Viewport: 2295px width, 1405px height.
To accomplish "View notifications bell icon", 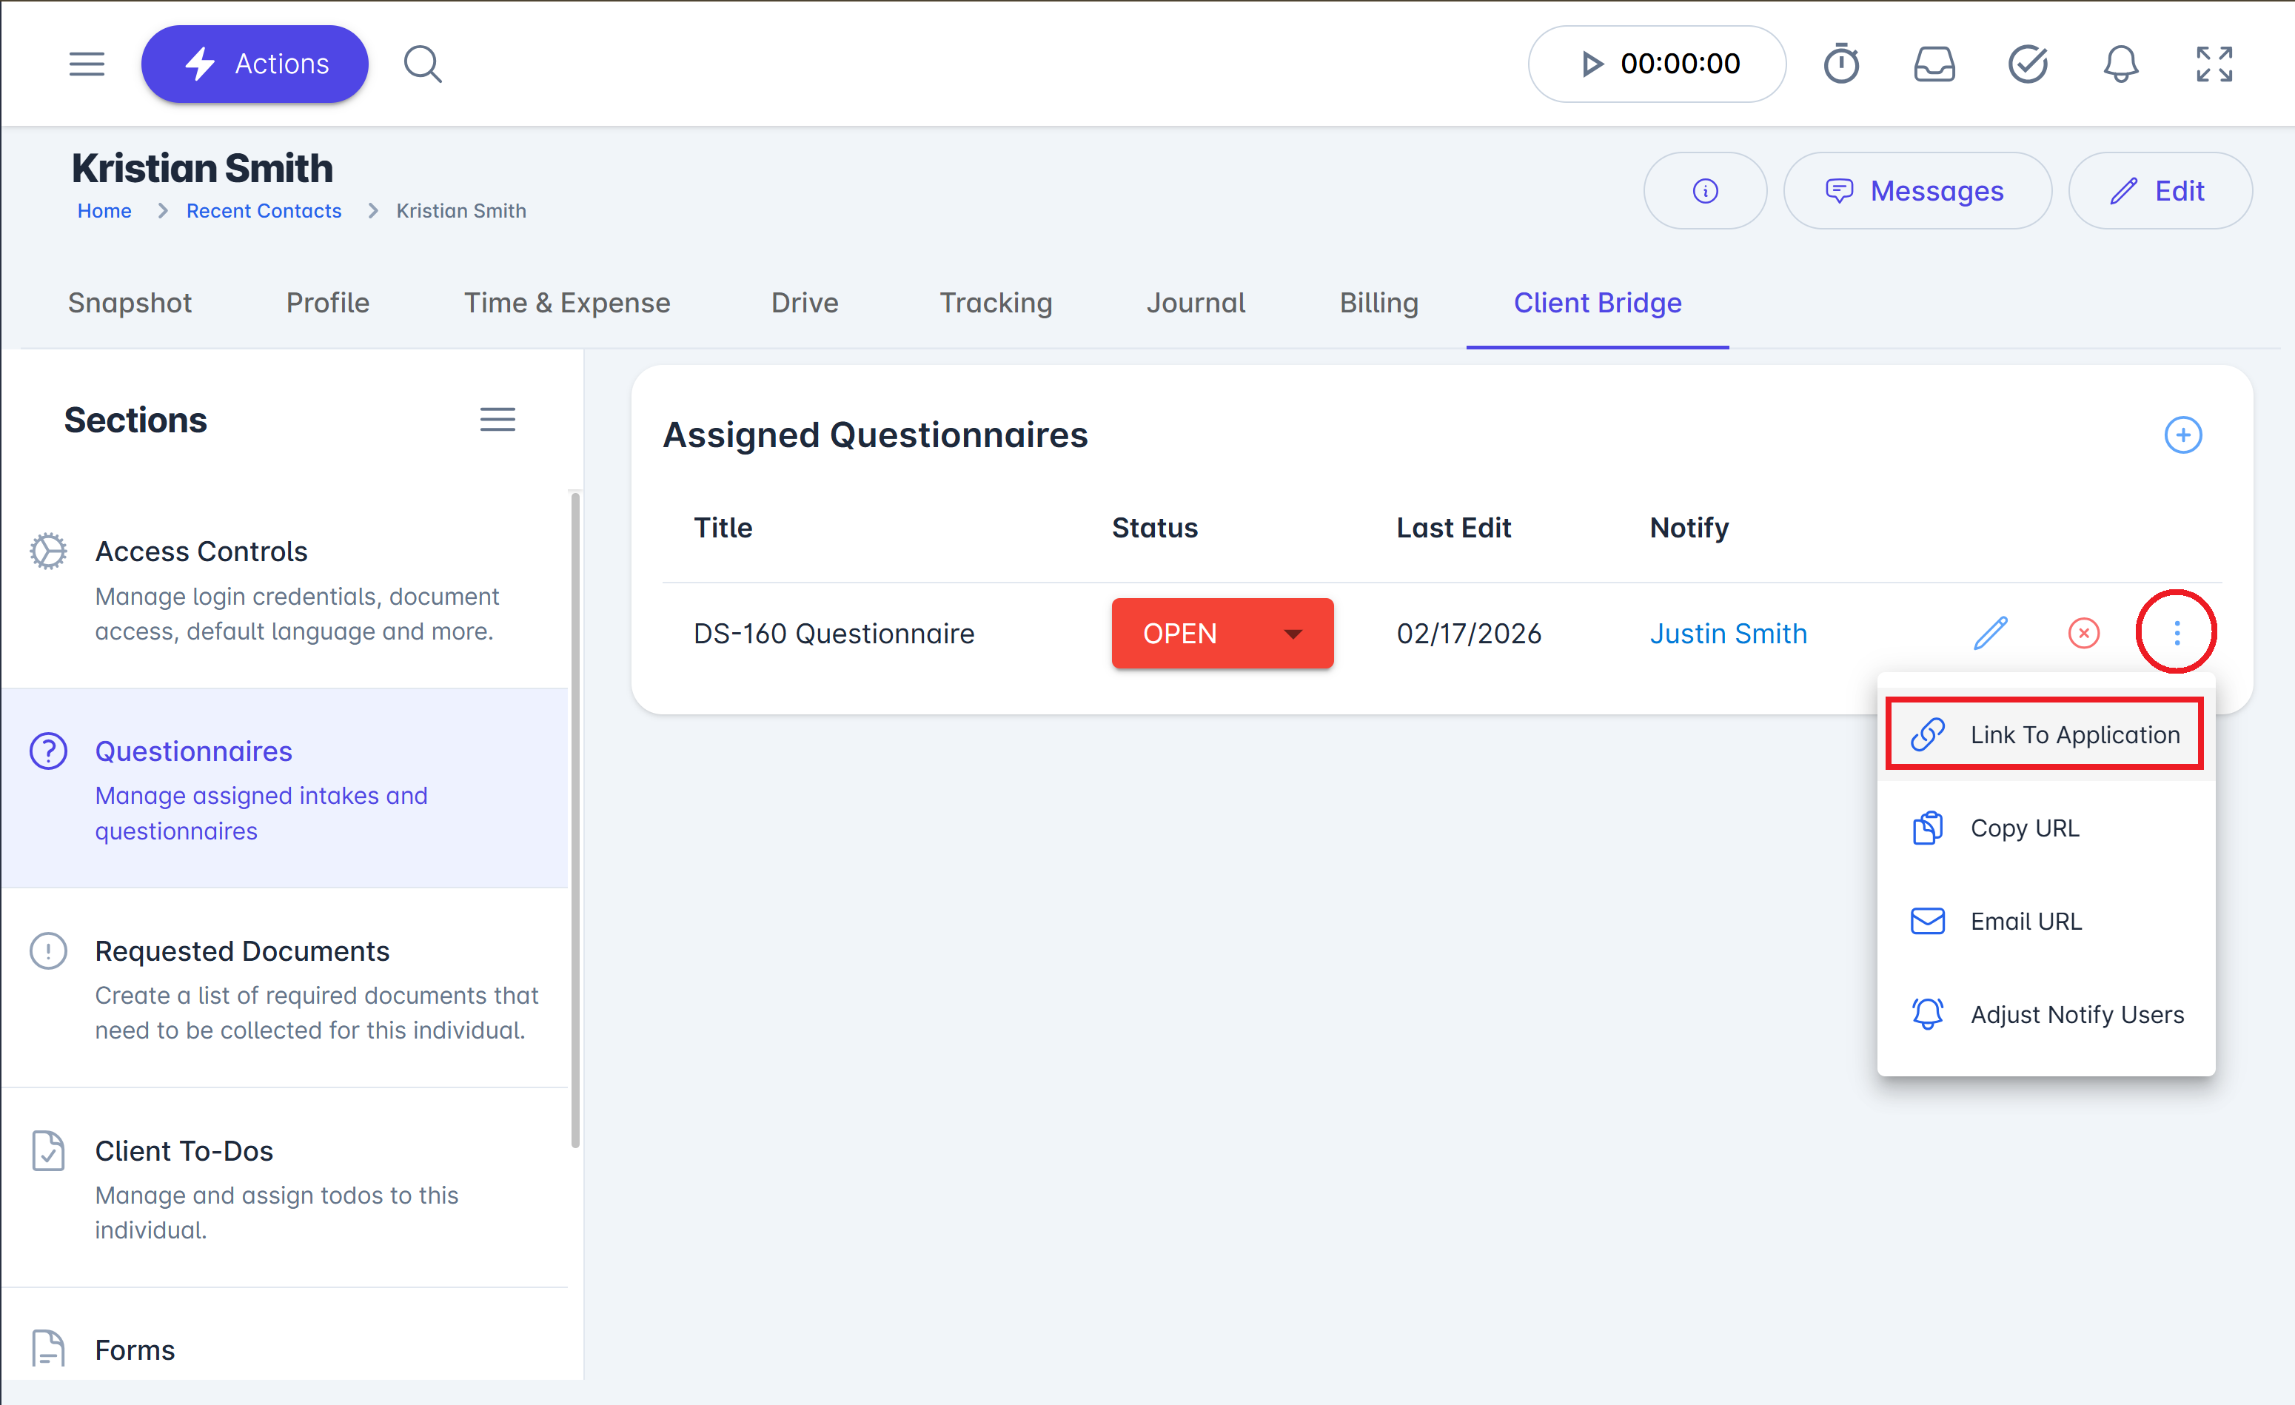I will coord(2120,64).
